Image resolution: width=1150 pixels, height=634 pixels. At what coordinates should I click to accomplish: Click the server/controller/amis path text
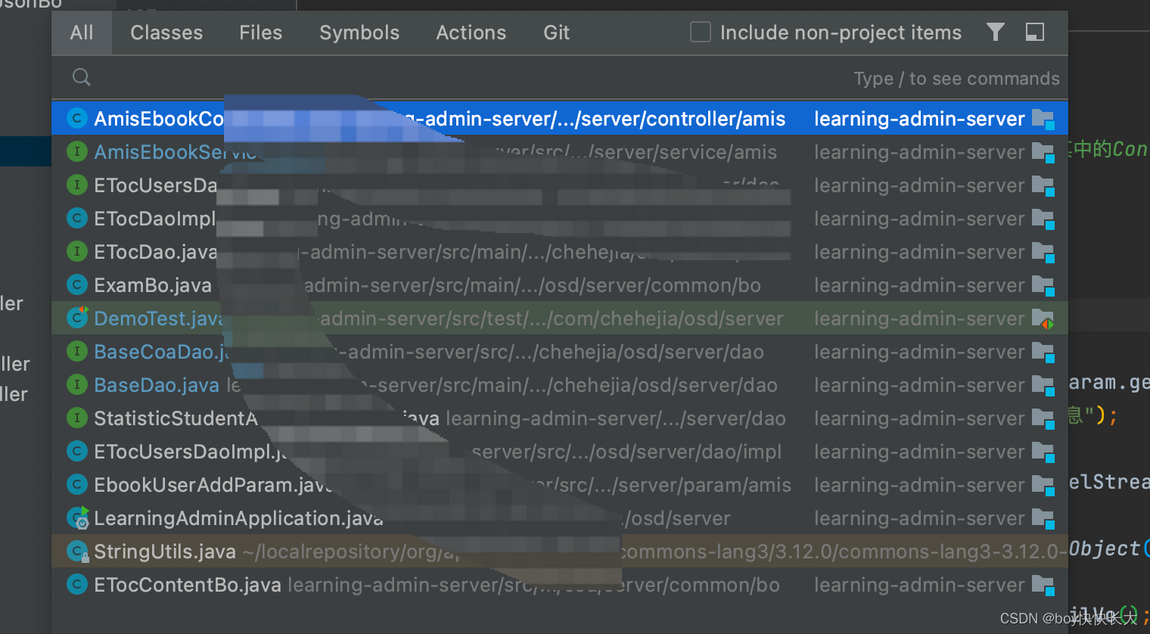coord(683,119)
